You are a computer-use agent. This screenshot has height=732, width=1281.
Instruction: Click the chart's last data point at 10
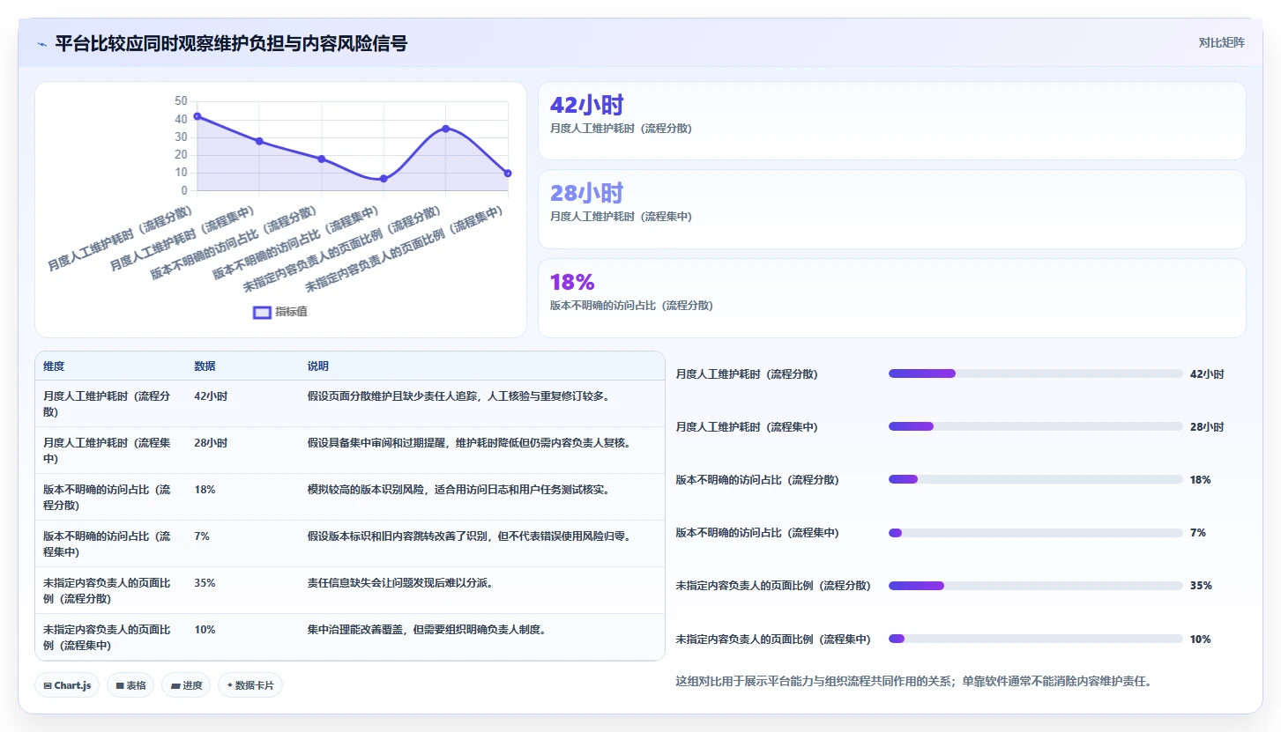[x=508, y=173]
